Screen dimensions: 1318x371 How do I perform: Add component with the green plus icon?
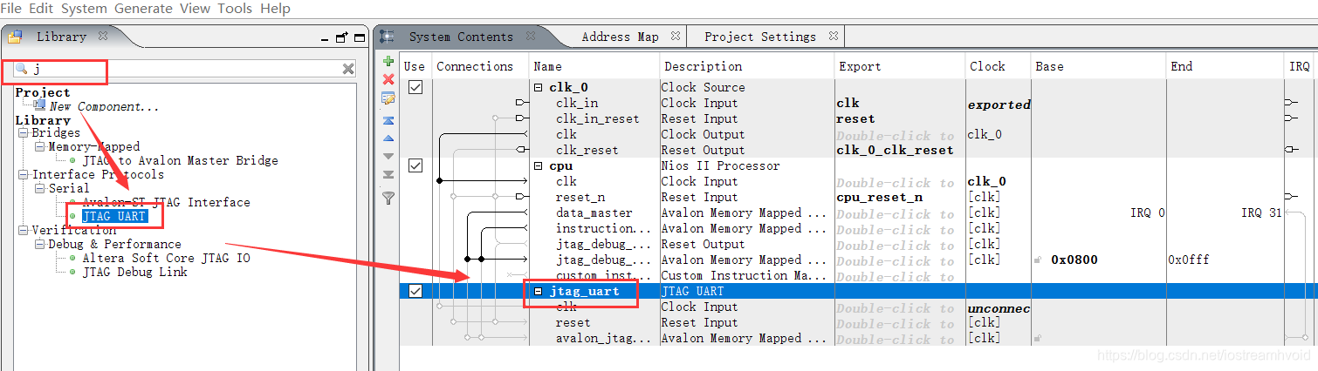point(388,62)
